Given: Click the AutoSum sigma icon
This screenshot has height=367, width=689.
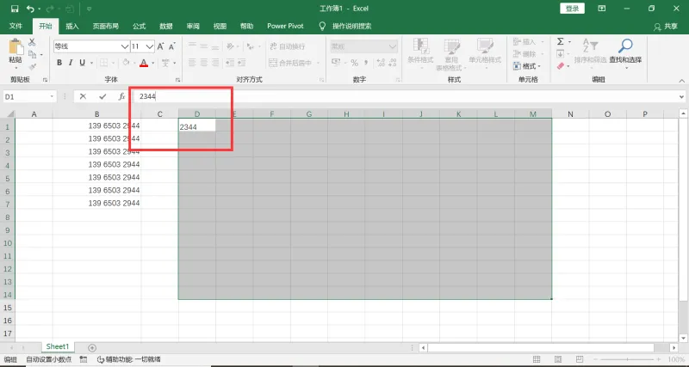Looking at the screenshot, I should tap(561, 41).
